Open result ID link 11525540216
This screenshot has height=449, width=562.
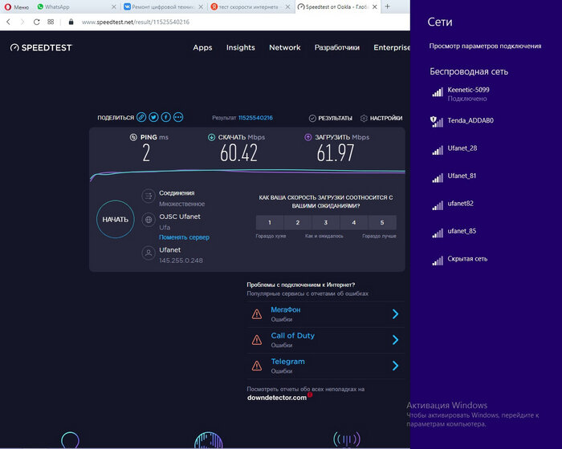coord(255,118)
